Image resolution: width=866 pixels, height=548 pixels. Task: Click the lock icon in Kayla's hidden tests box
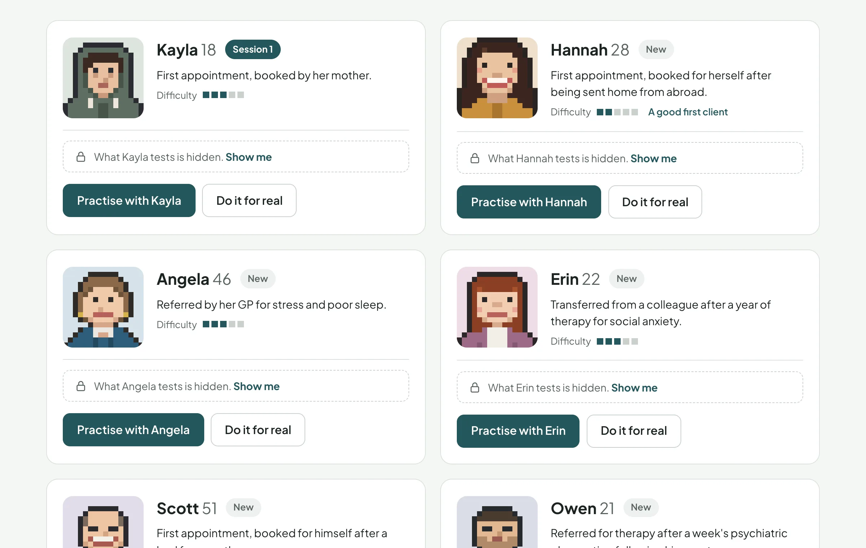pos(81,157)
